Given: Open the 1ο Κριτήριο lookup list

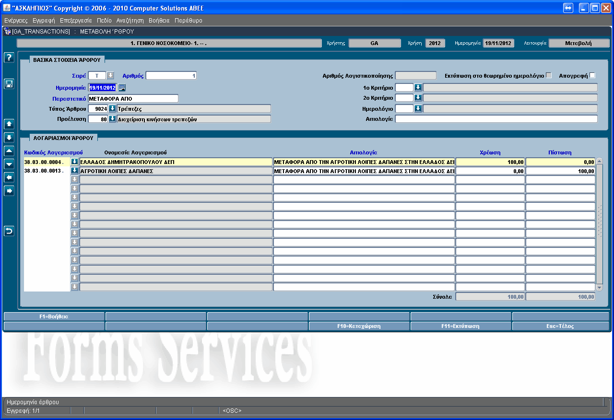Looking at the screenshot, I should [418, 87].
